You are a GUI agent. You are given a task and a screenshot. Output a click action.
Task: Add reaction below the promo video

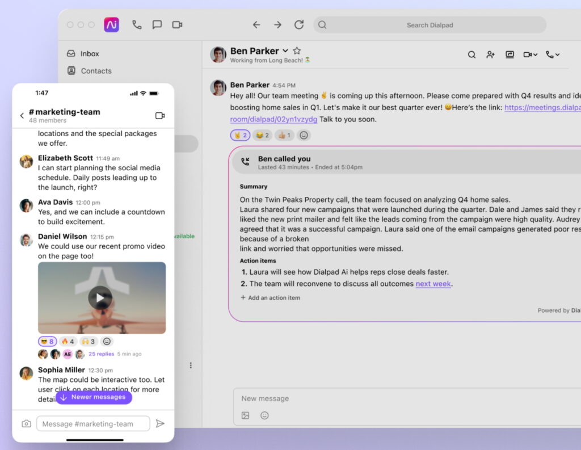107,341
